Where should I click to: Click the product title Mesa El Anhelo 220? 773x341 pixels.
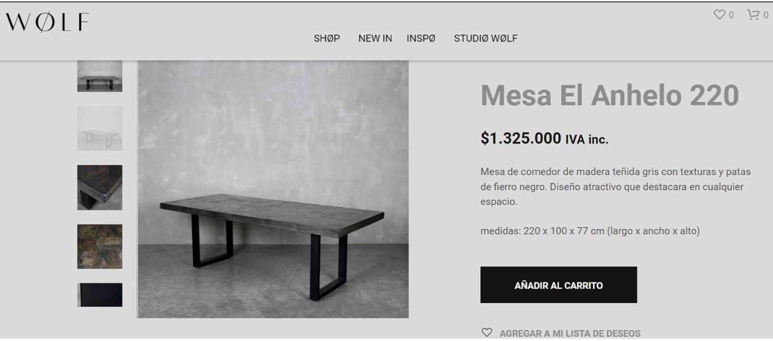pos(610,94)
